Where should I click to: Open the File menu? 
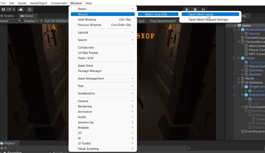(3, 3)
